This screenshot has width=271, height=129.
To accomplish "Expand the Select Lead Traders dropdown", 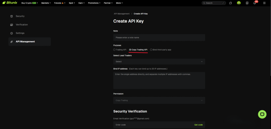I will 159,61.
